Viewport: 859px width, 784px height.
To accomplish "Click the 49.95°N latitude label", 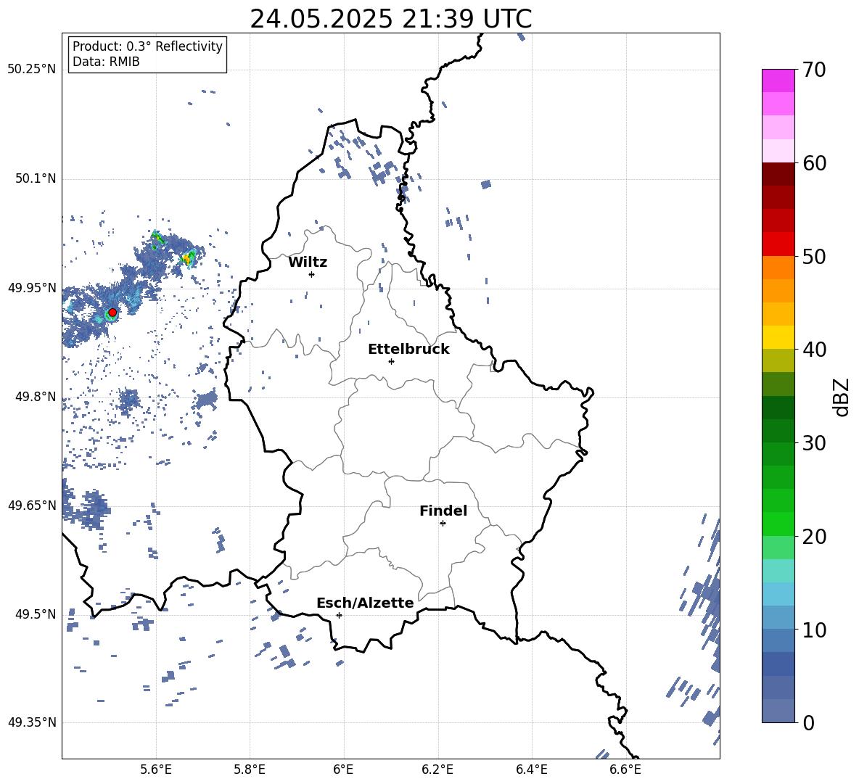I will coord(32,287).
